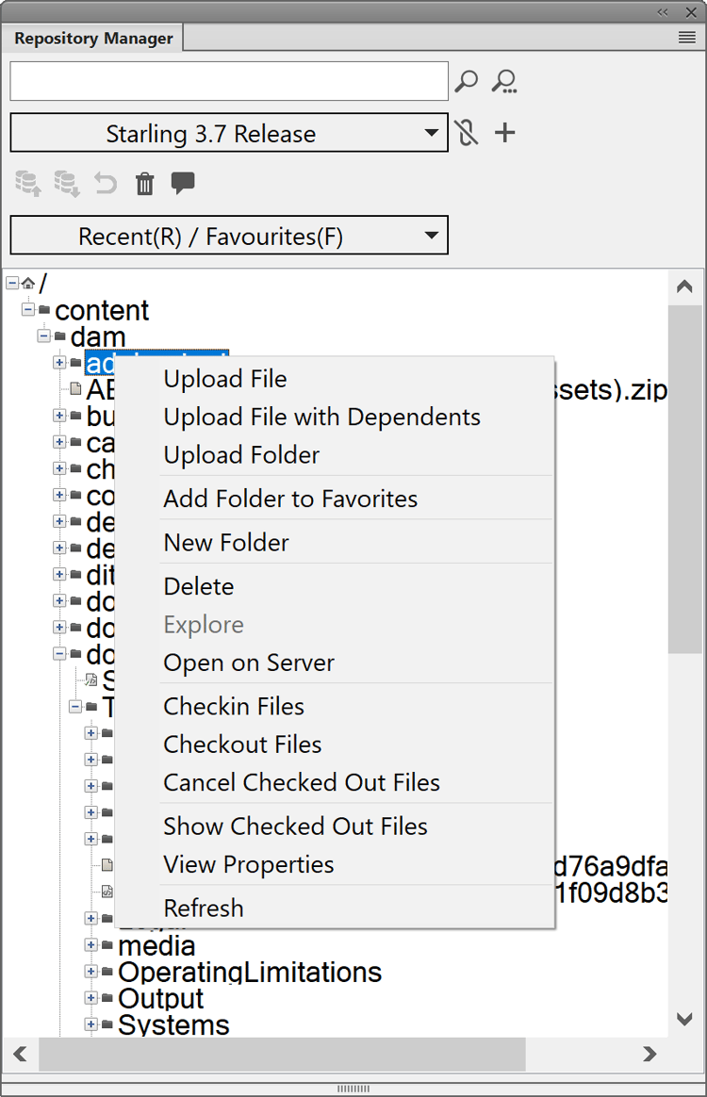
Task: Click in the repository search field
Action: click(x=228, y=82)
